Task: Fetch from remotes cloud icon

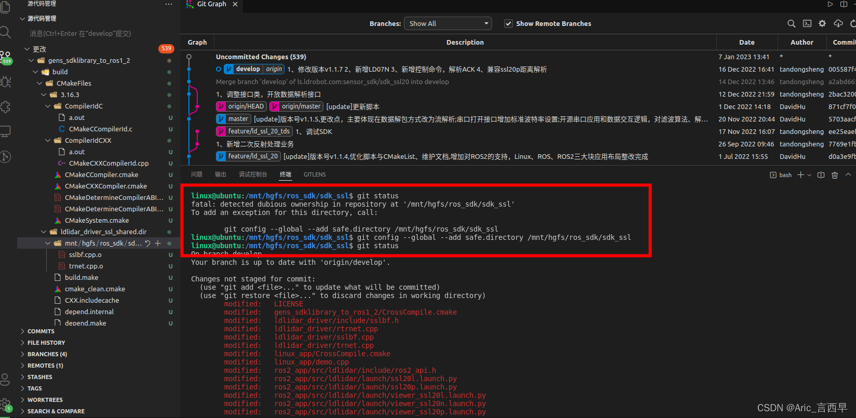Action: coord(838,23)
